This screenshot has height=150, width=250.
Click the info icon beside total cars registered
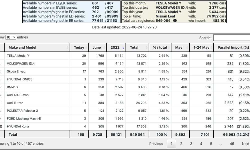pos(175,20)
